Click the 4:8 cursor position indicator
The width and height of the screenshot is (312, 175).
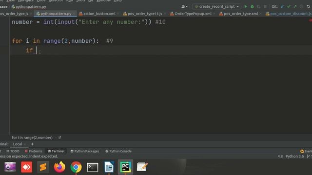click(x=280, y=157)
